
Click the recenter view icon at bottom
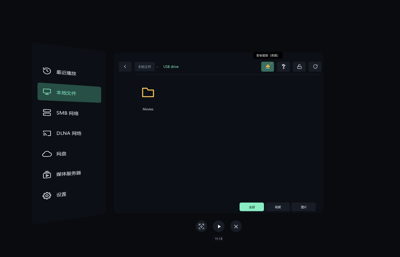[201, 226]
